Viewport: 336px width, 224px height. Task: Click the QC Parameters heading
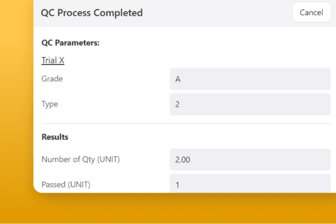coord(70,43)
